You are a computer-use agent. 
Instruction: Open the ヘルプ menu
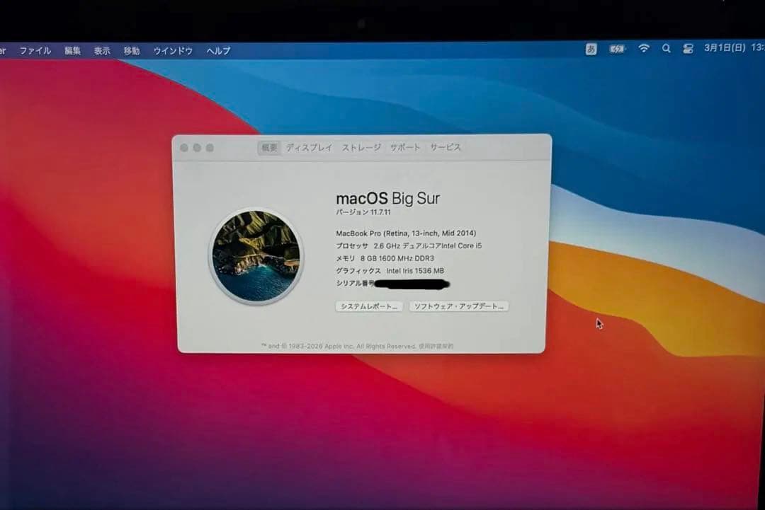click(x=218, y=51)
